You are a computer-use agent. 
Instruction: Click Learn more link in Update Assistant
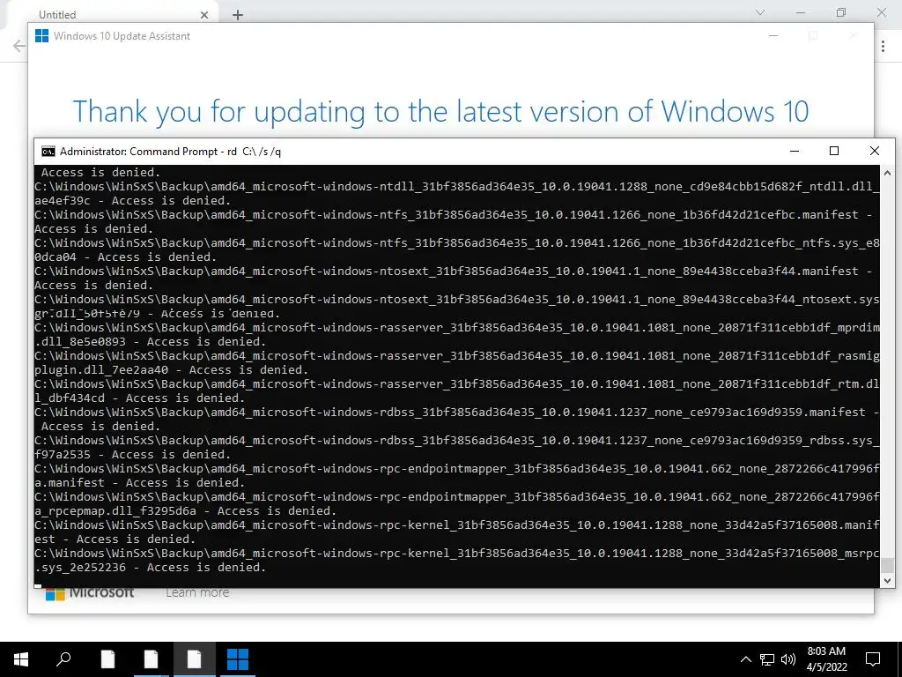tap(197, 592)
